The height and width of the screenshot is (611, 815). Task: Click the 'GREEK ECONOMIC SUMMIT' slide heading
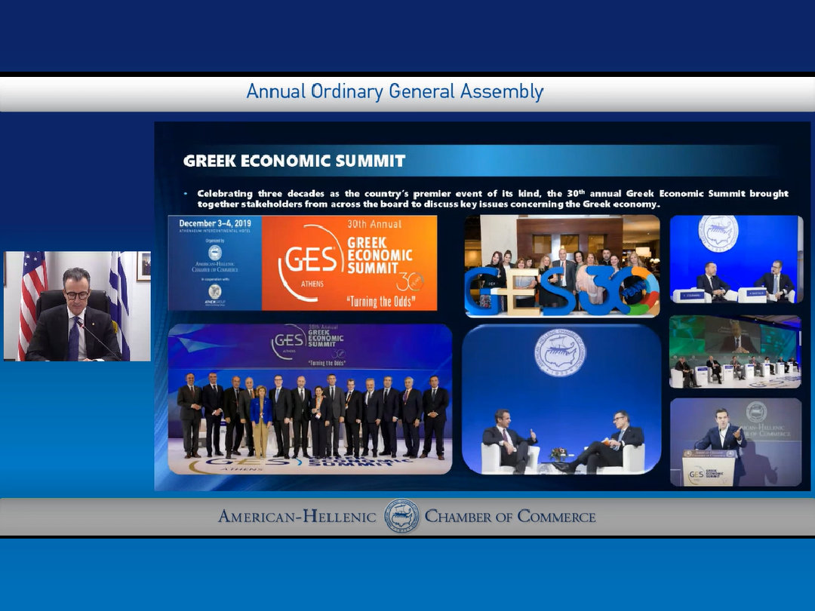click(294, 161)
